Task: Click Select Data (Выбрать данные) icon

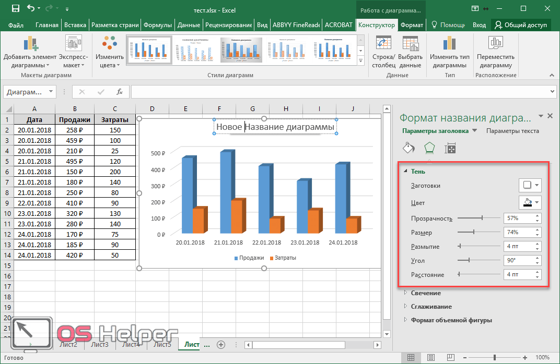Action: [x=410, y=45]
